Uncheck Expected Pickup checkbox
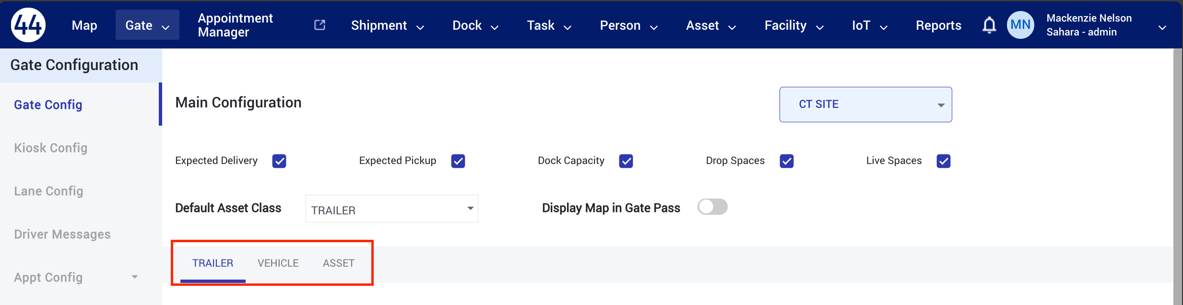Image resolution: width=1183 pixels, height=305 pixels. pos(458,161)
